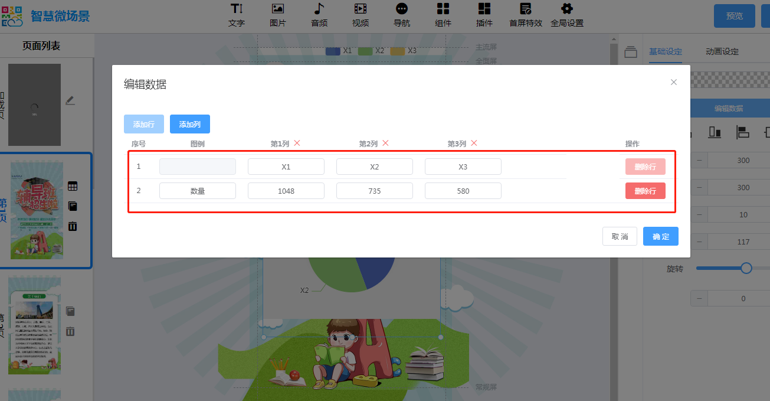Delete 第3列 column with red X
Image resolution: width=770 pixels, height=401 pixels.
(474, 143)
